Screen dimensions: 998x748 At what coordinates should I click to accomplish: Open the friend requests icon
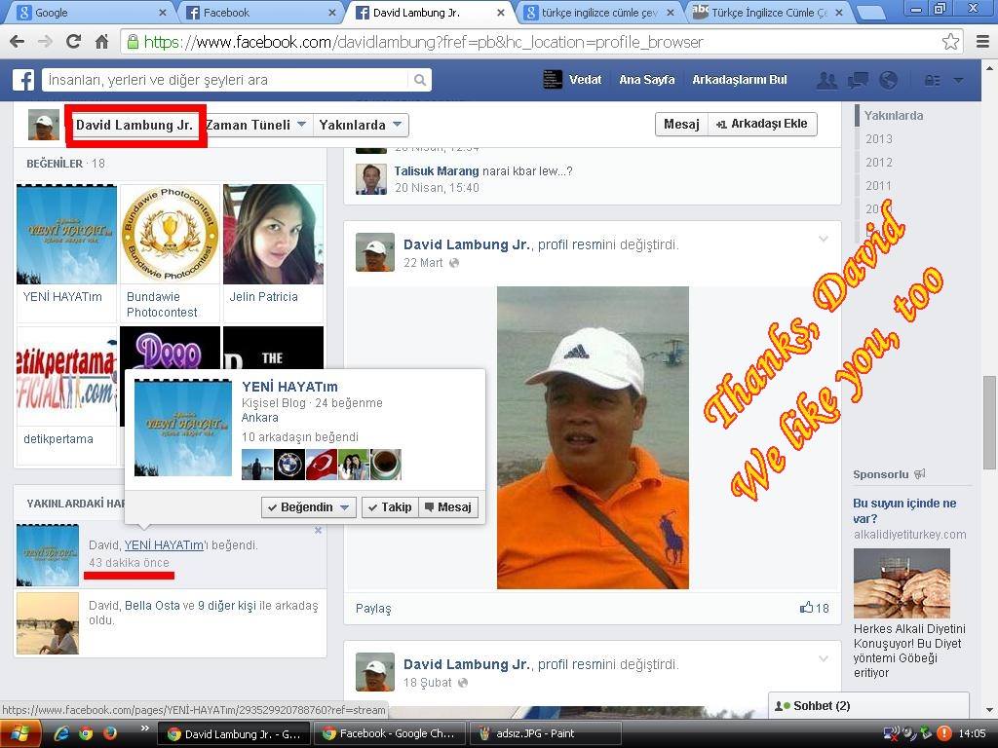pos(826,80)
